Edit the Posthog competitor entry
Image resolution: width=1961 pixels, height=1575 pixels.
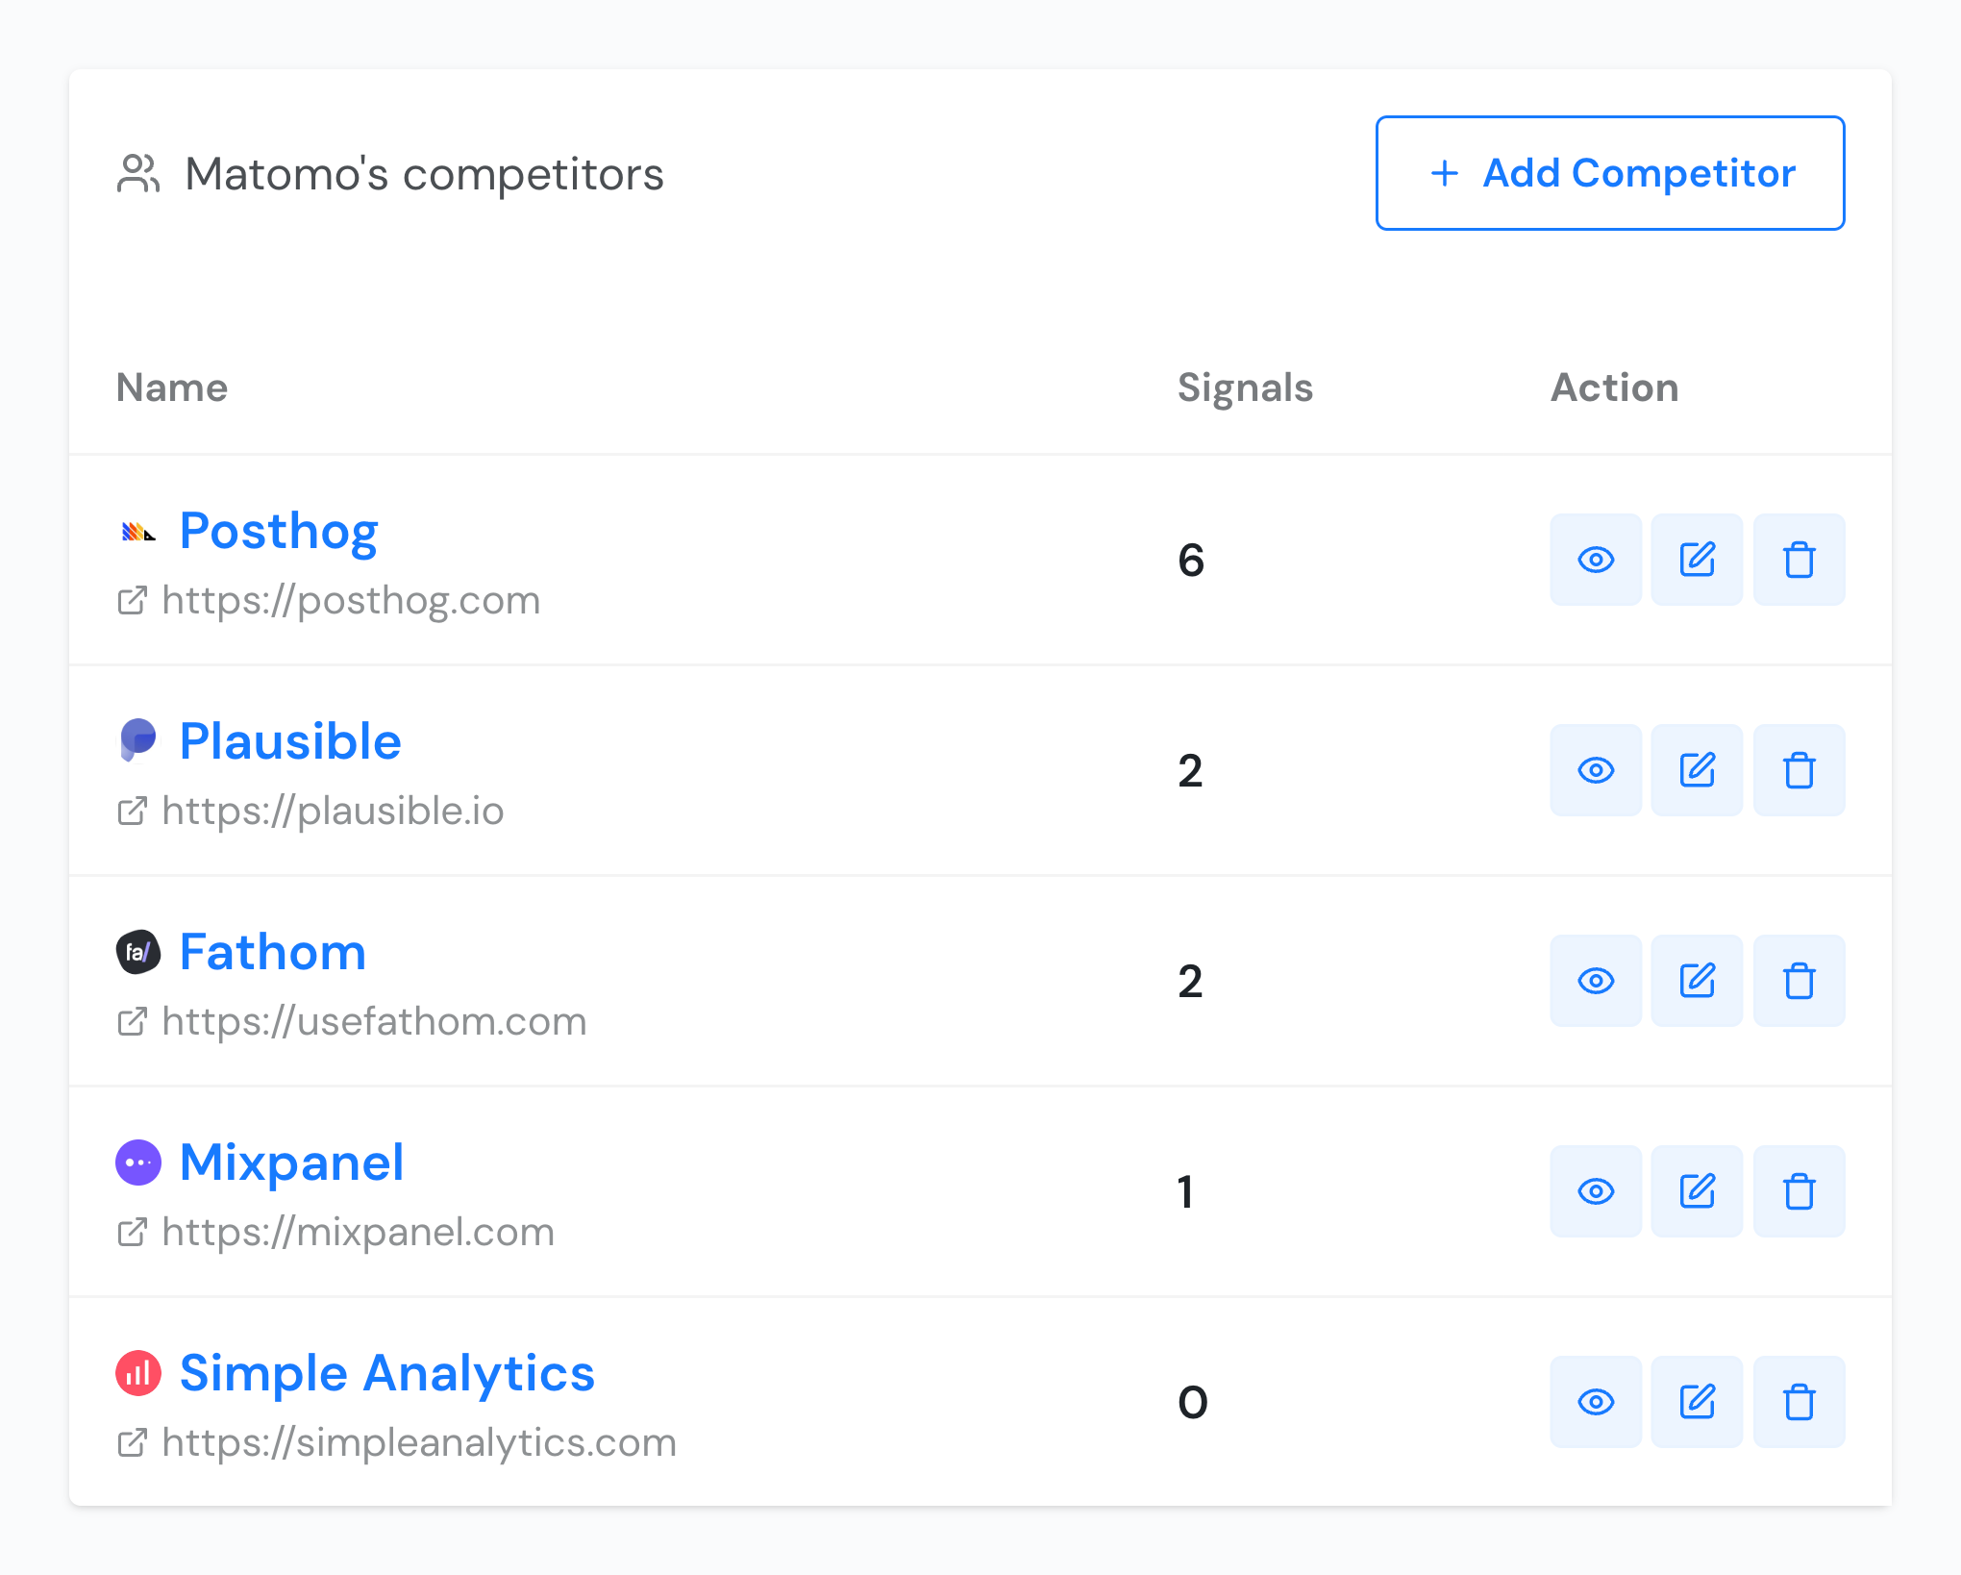(x=1697, y=560)
